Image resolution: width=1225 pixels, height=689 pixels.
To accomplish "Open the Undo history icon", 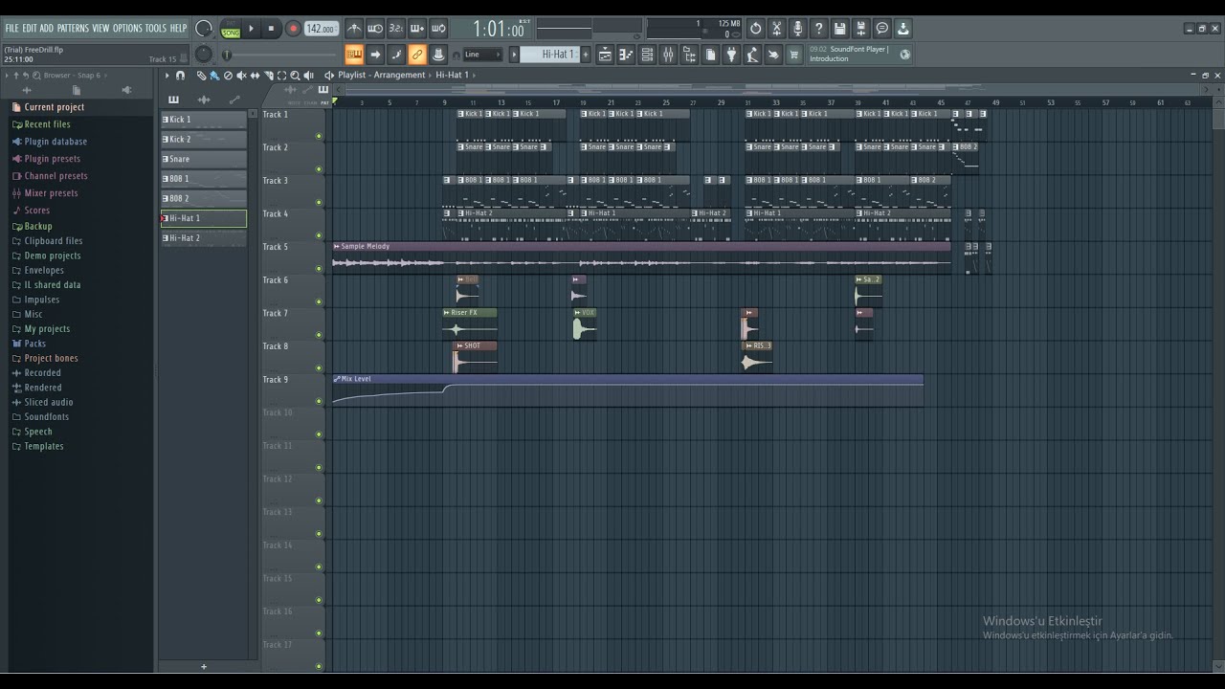I will click(x=755, y=29).
